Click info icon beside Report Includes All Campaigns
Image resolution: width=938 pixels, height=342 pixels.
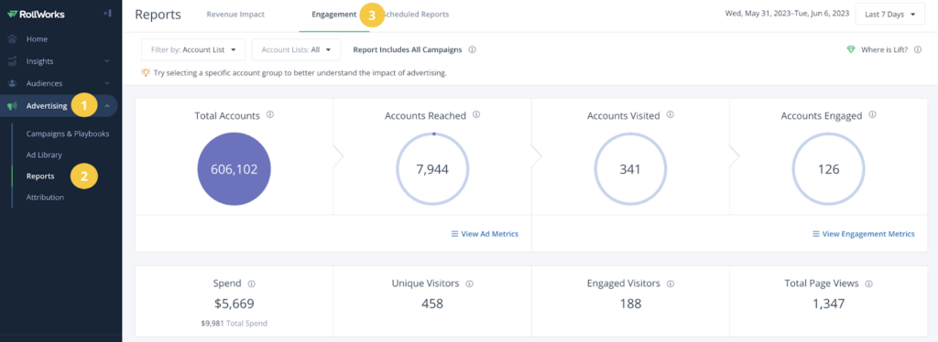[x=472, y=50]
